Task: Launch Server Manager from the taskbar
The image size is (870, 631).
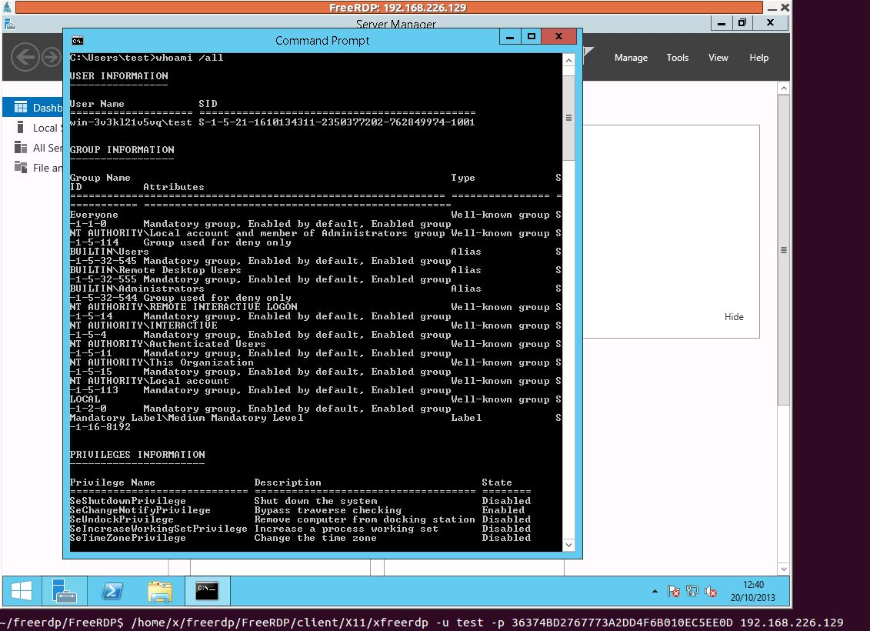Action: pyautogui.click(x=65, y=590)
